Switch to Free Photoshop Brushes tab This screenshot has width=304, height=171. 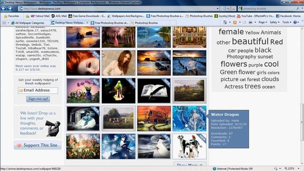click(109, 23)
